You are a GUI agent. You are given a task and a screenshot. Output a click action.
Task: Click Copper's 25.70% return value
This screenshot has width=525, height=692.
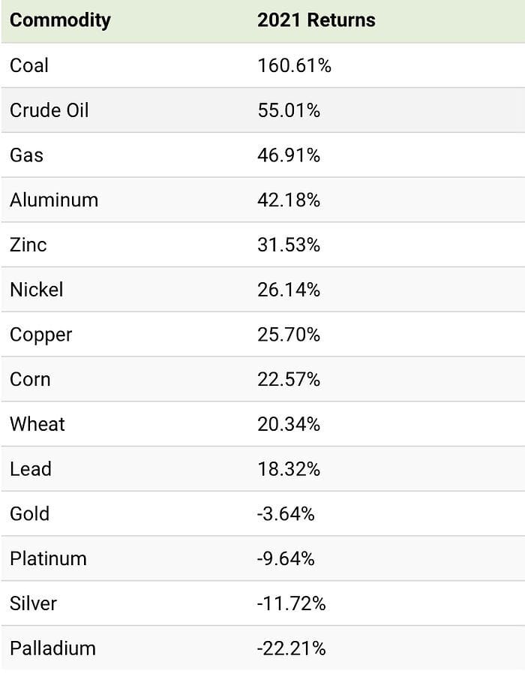coord(289,335)
